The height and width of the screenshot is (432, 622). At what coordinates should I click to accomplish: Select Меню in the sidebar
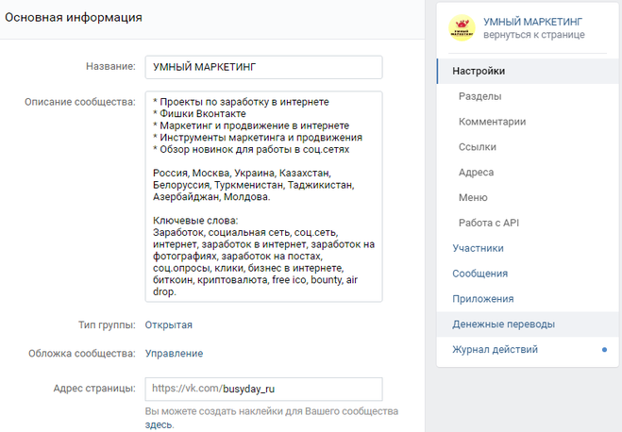(473, 198)
